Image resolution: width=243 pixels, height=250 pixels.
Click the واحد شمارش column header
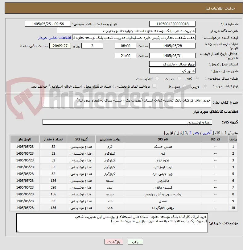click(110, 139)
